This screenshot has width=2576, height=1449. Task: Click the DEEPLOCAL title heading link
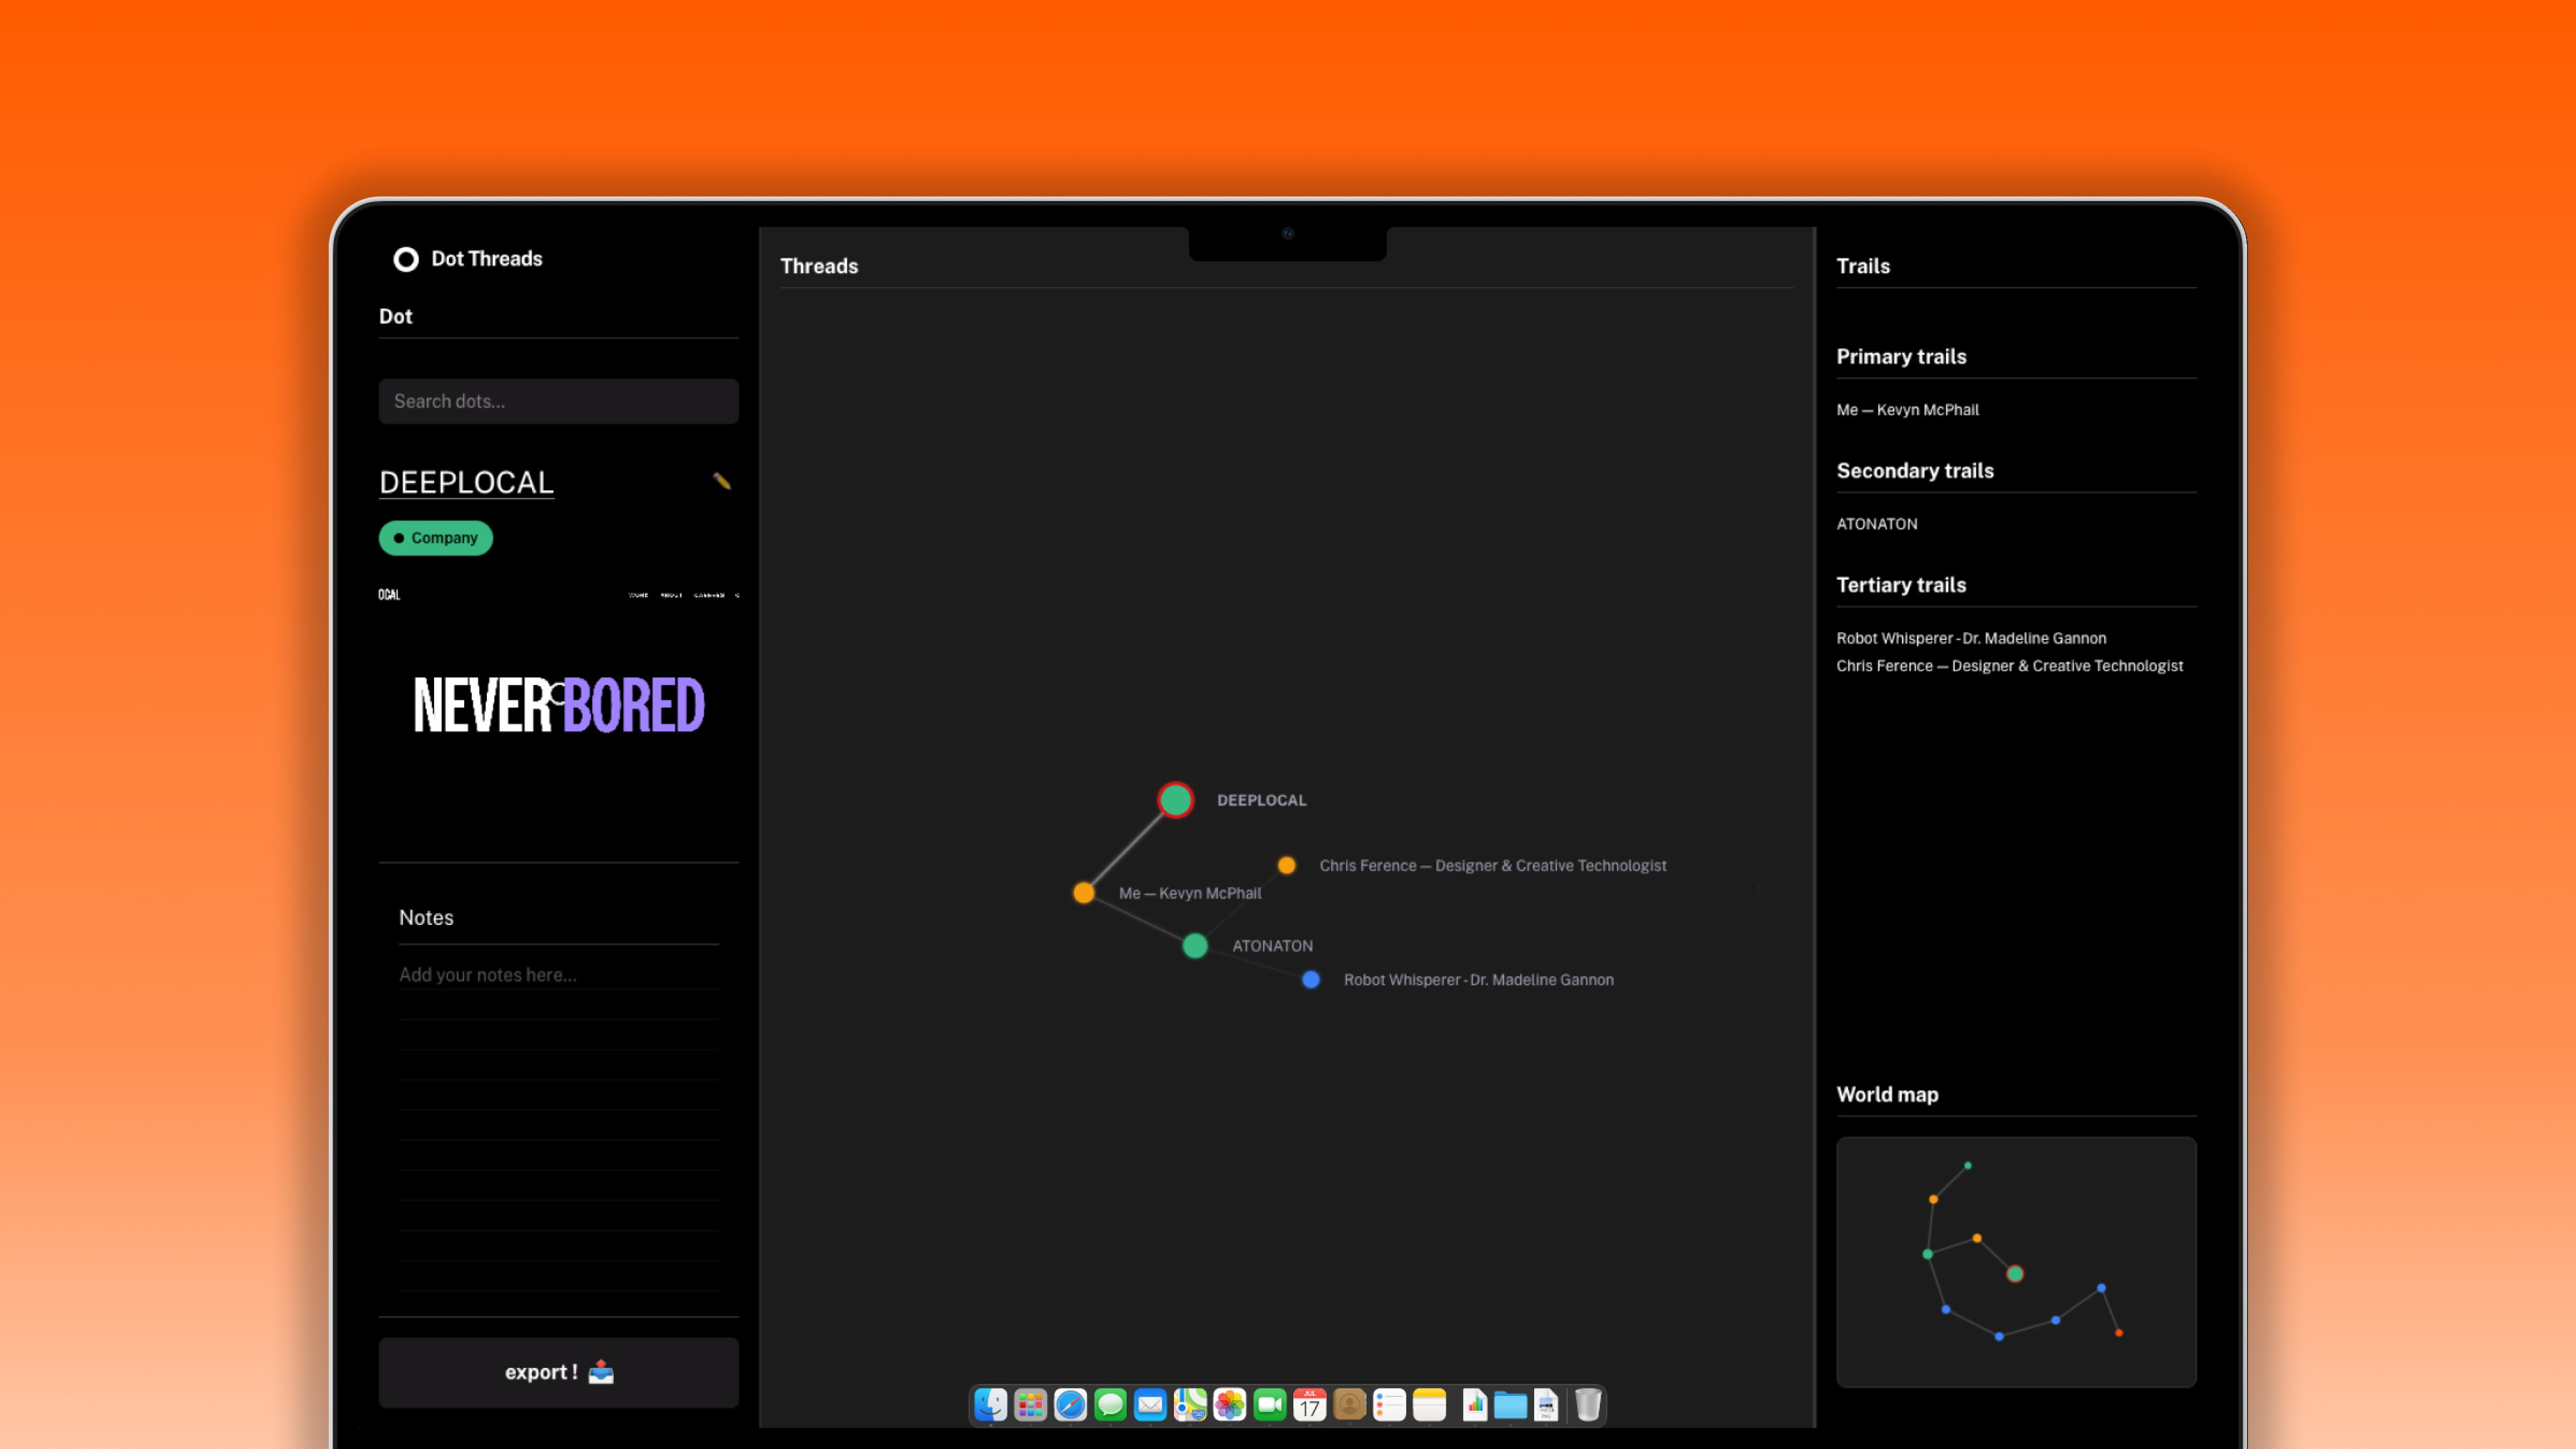(466, 483)
